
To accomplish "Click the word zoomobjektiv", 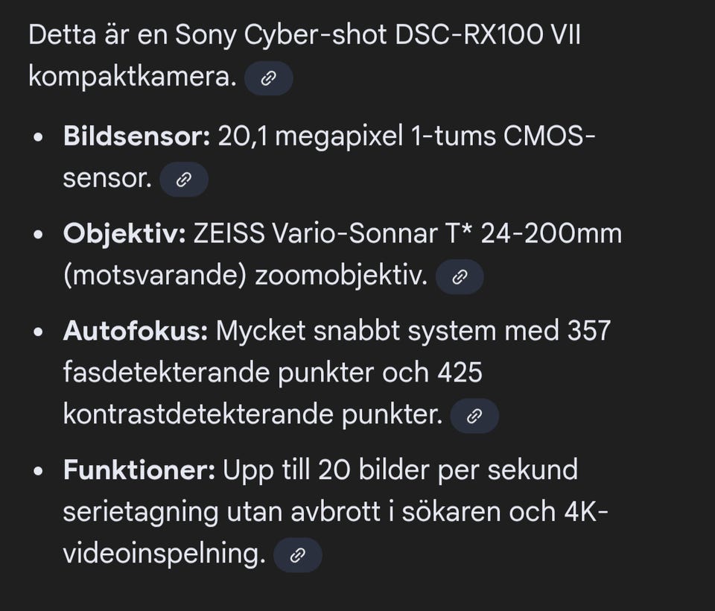I will [341, 276].
